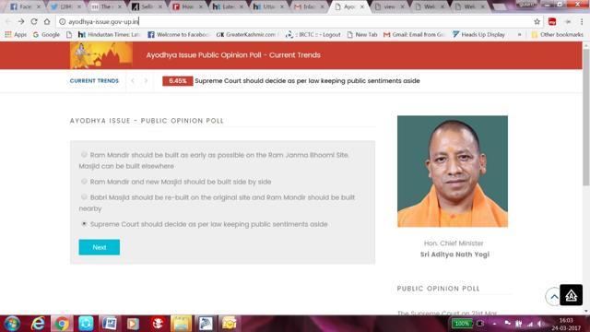
Task: Reload the current page
Action: [x=34, y=22]
